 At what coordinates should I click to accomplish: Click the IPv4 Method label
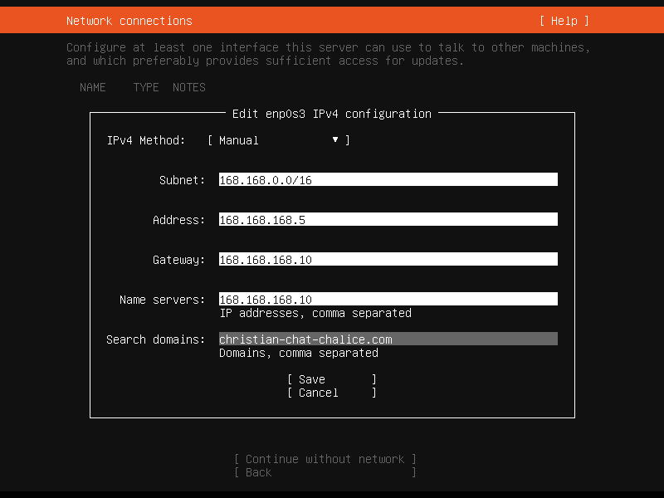[146, 140]
